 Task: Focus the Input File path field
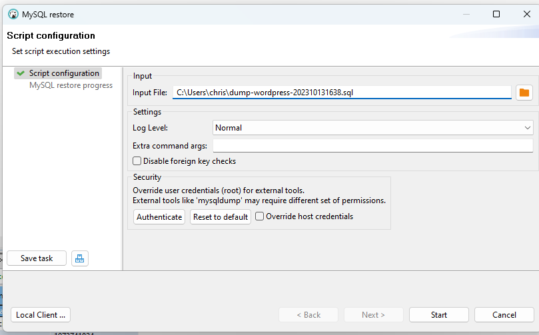tap(341, 93)
